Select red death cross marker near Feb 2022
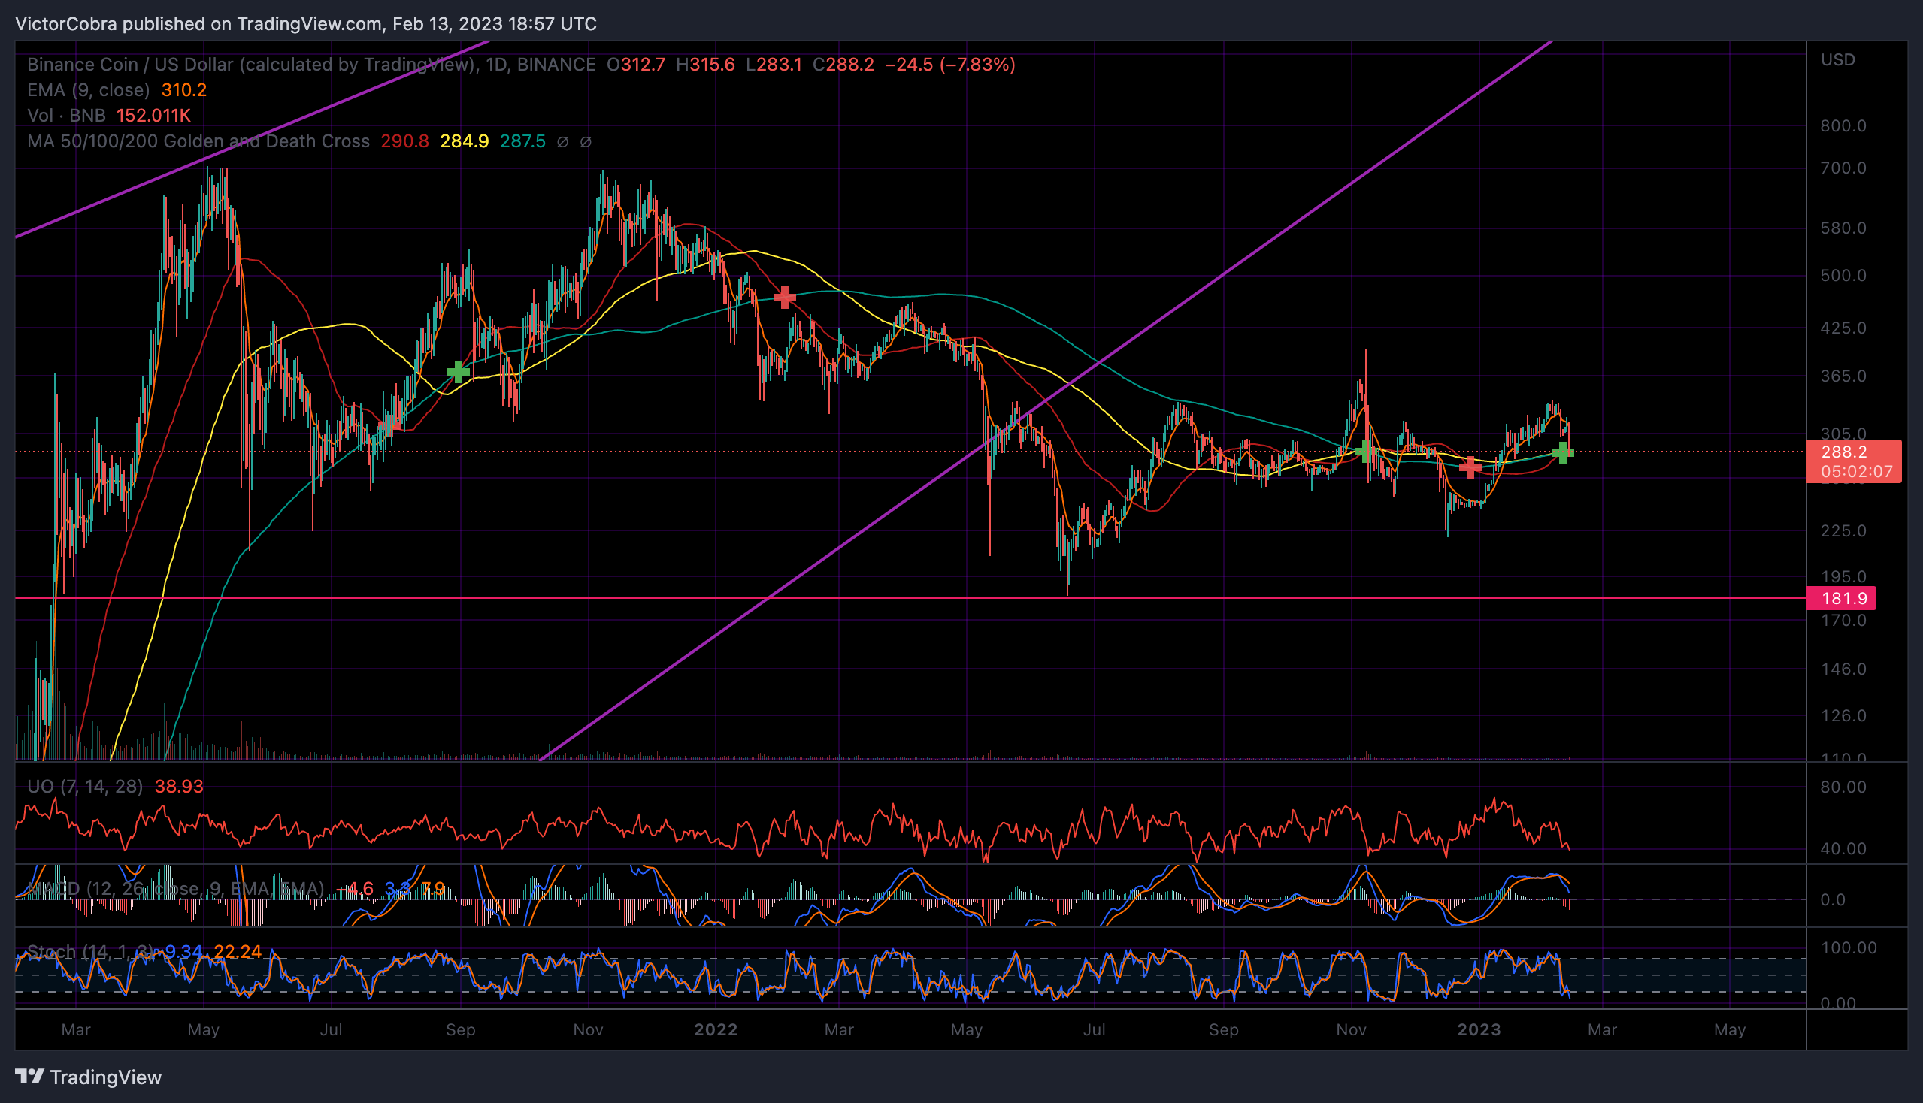The height and width of the screenshot is (1103, 1923). tap(785, 297)
